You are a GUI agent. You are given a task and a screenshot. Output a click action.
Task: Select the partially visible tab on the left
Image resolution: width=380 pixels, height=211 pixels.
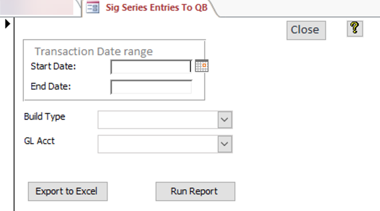tap(37, 7)
